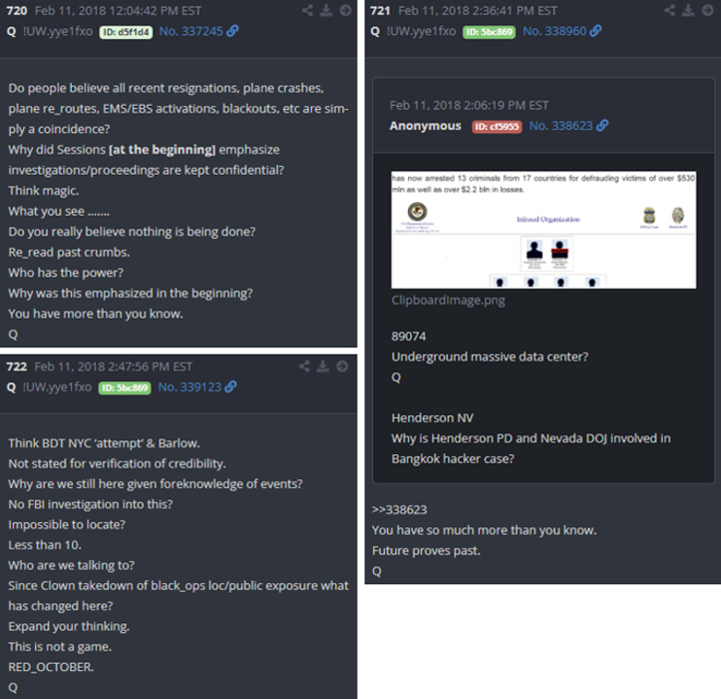Click the >>338623 reply reference
Image resolution: width=721 pixels, height=699 pixels.
399,509
